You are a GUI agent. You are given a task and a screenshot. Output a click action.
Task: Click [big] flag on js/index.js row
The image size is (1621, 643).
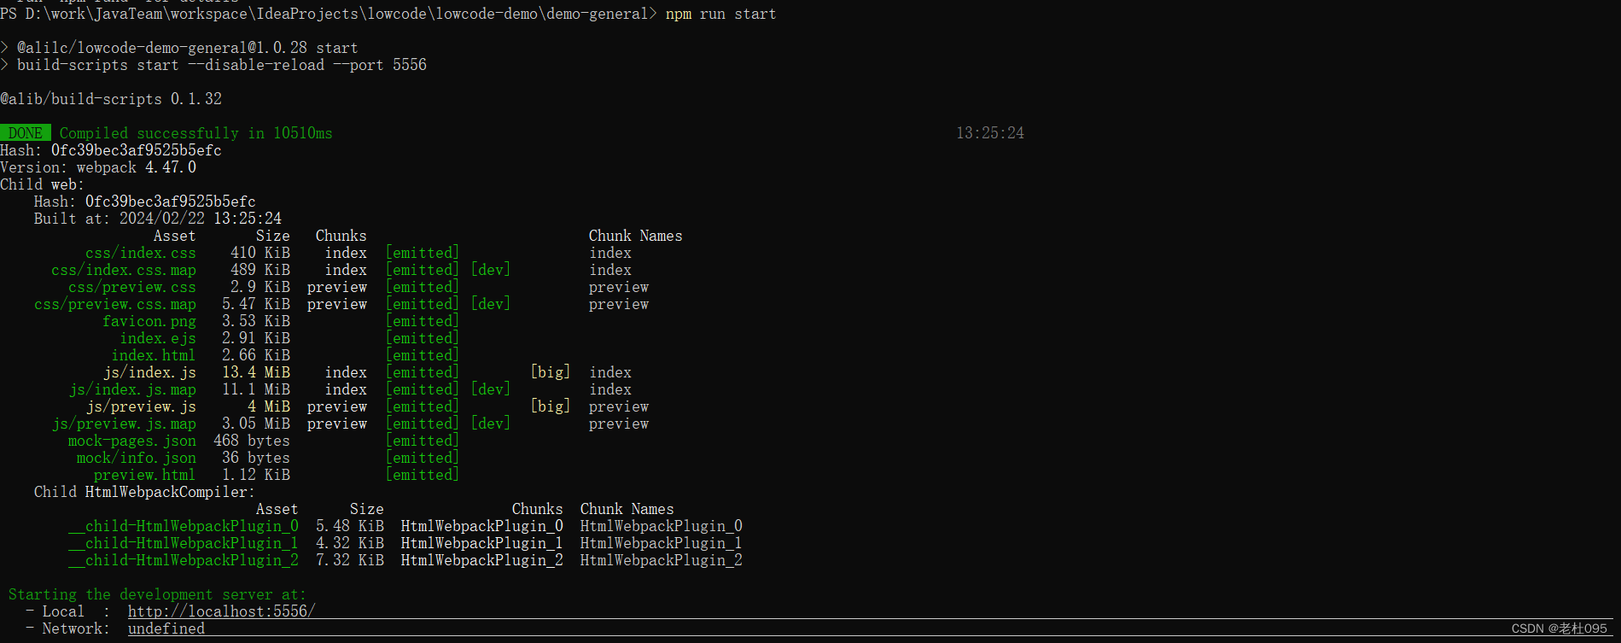click(550, 372)
